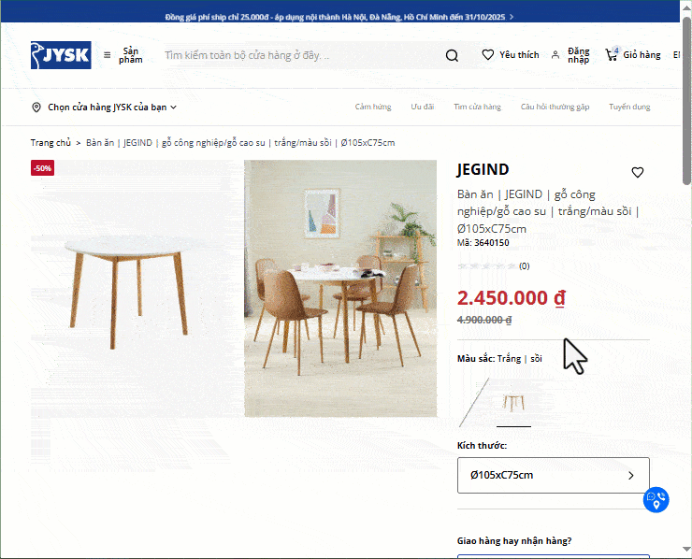Open the Tìm cửa hàng link
The height and width of the screenshot is (559, 692).
pos(478,107)
